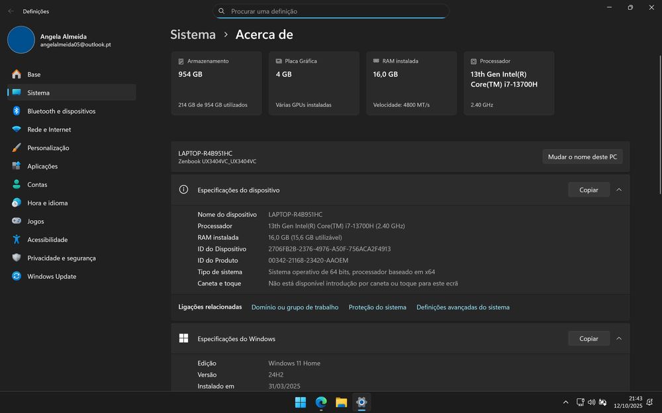Open the Base settings page

[x=71, y=74]
